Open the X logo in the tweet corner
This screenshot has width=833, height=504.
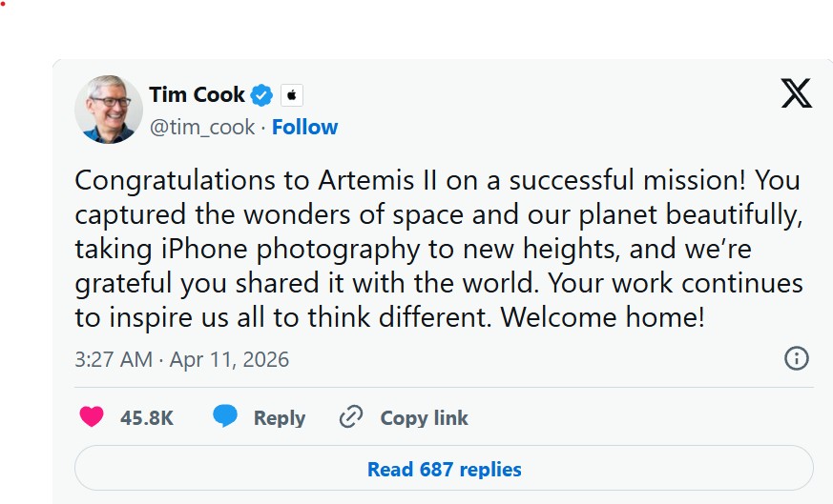click(x=796, y=93)
